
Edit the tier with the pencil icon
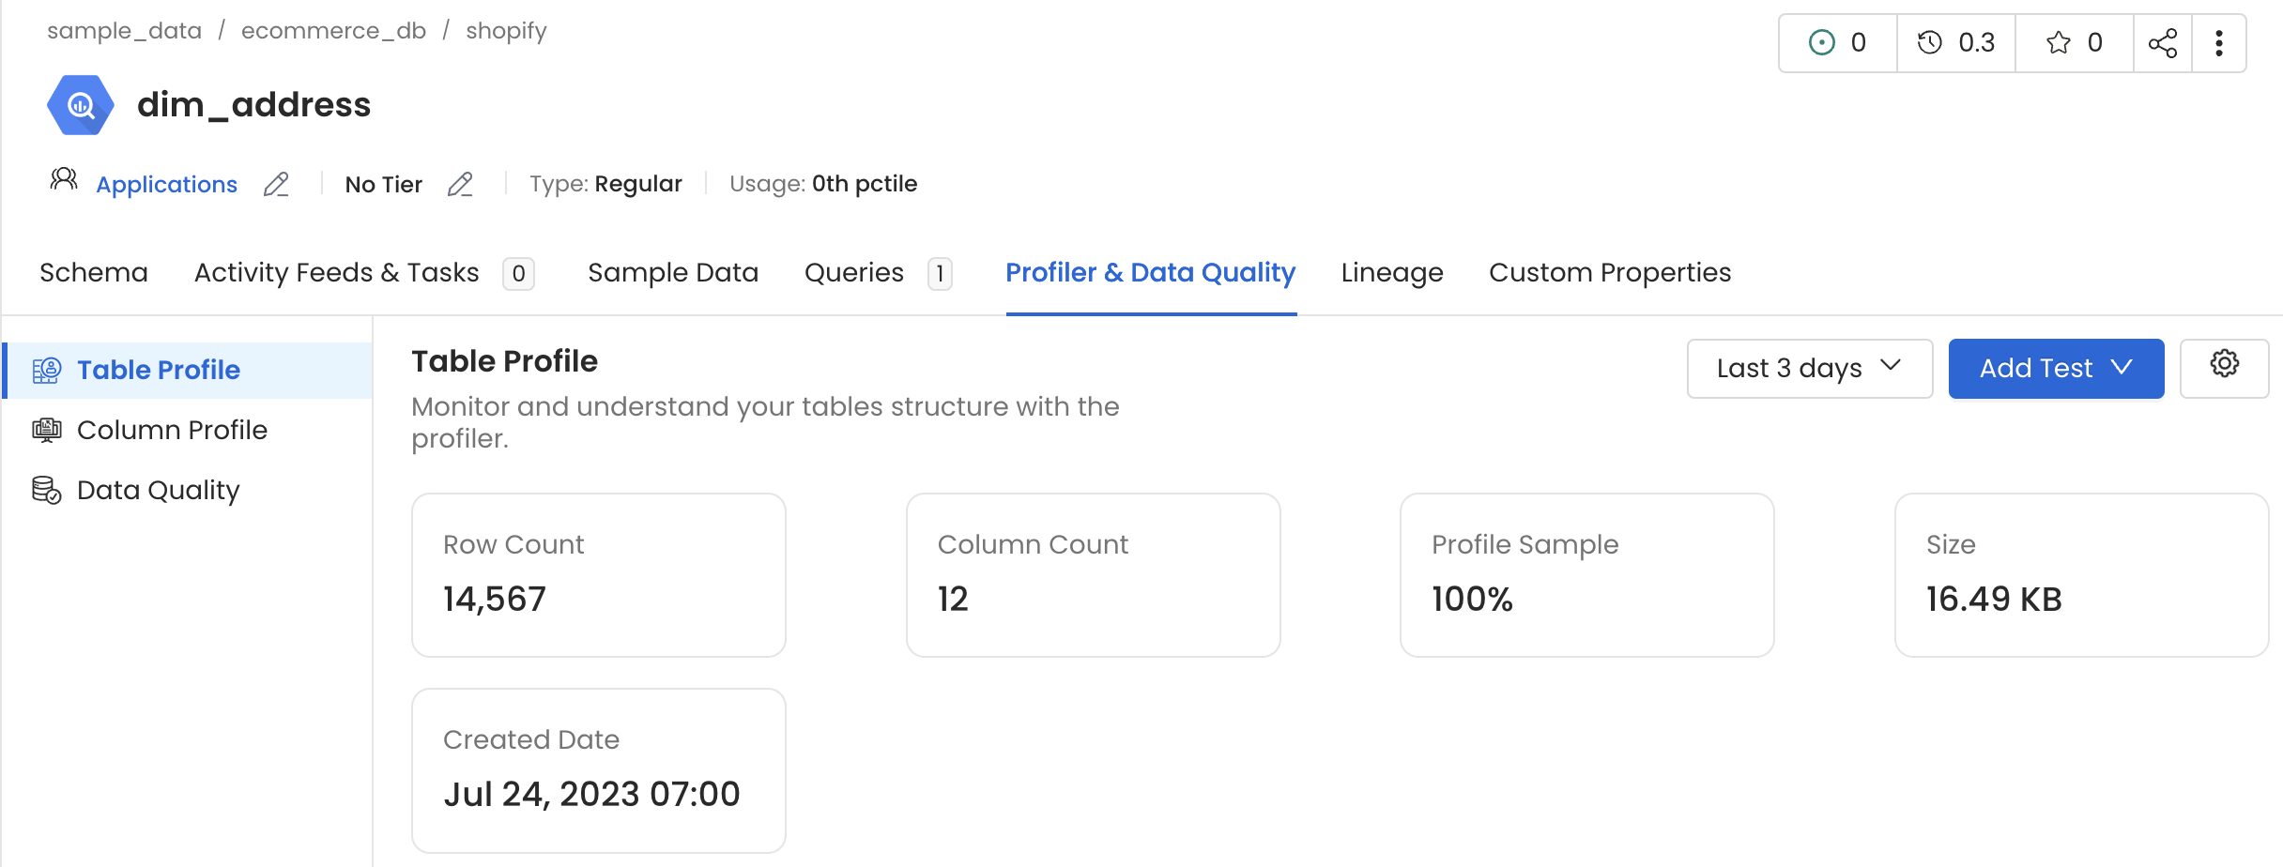point(461,185)
